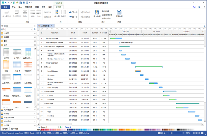This screenshot has width=207, height=136.
Task: Select the 中型日历 orange calendar shape
Action: (x=28, y=65)
